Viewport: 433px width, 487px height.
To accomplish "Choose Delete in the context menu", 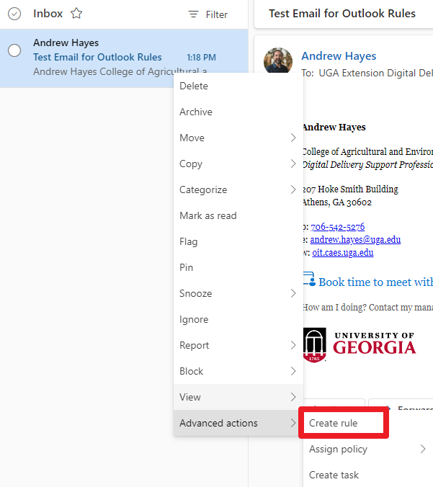I will (238, 86).
